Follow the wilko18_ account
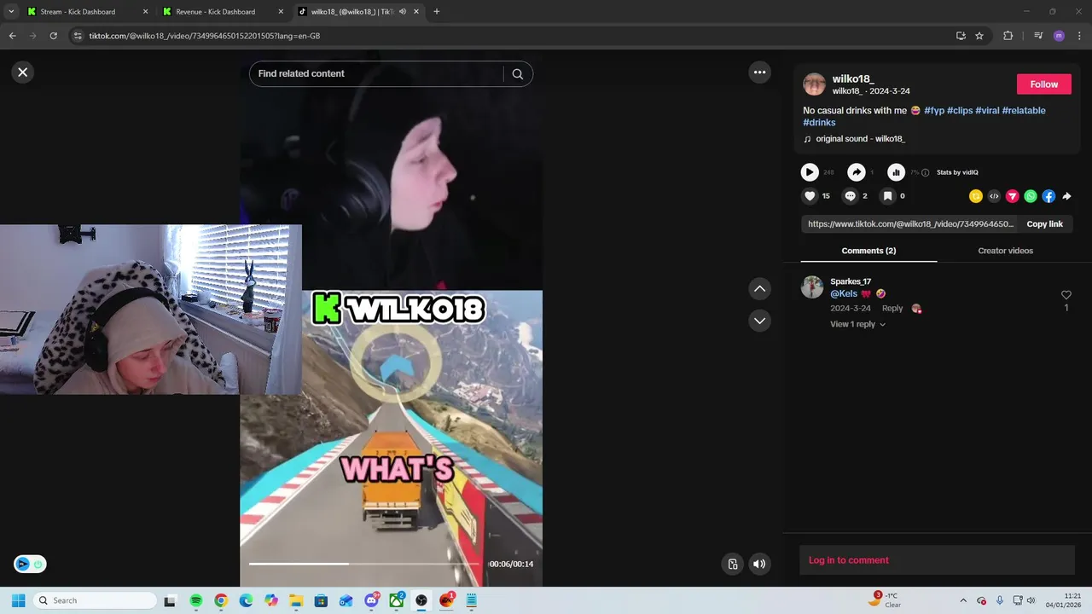This screenshot has height=614, width=1092. point(1043,84)
